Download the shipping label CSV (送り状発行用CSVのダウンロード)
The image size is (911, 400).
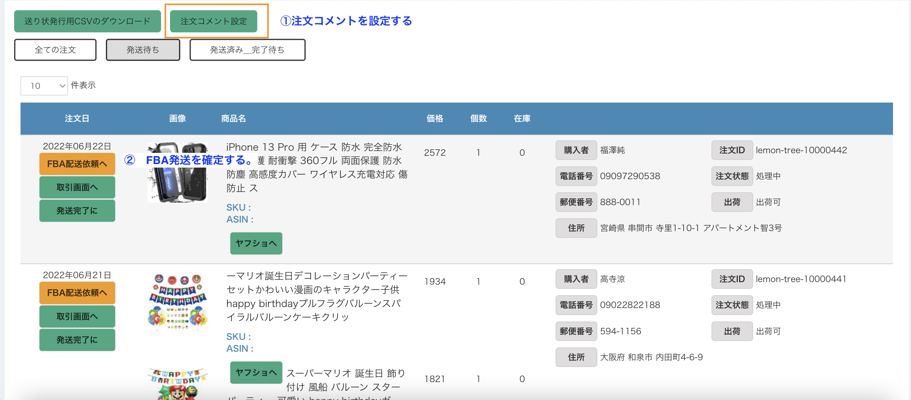[x=87, y=21]
